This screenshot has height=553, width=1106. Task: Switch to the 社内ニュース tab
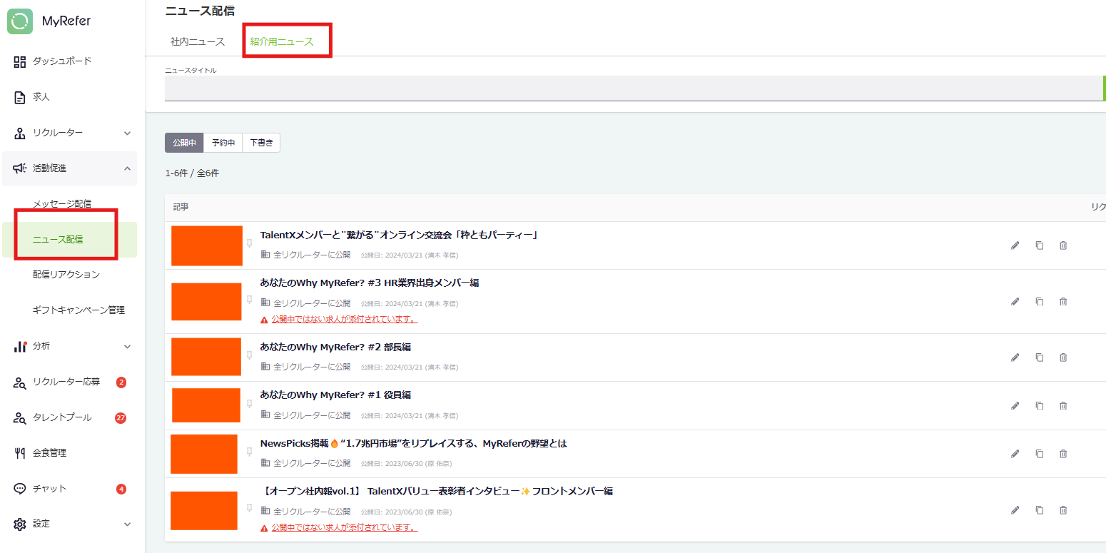click(198, 41)
